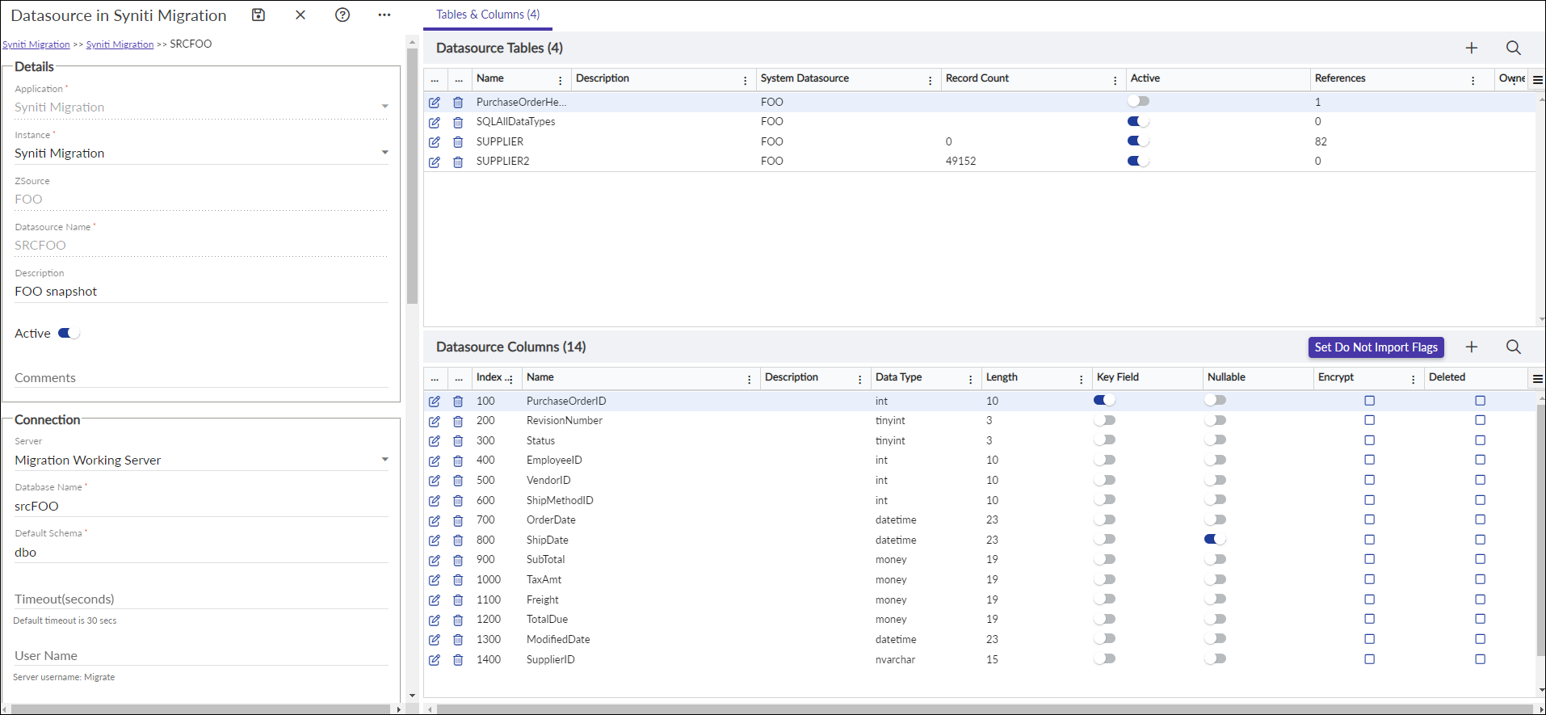Add a new datasource column with plus icon
This screenshot has height=715, width=1546.
pyautogui.click(x=1472, y=347)
